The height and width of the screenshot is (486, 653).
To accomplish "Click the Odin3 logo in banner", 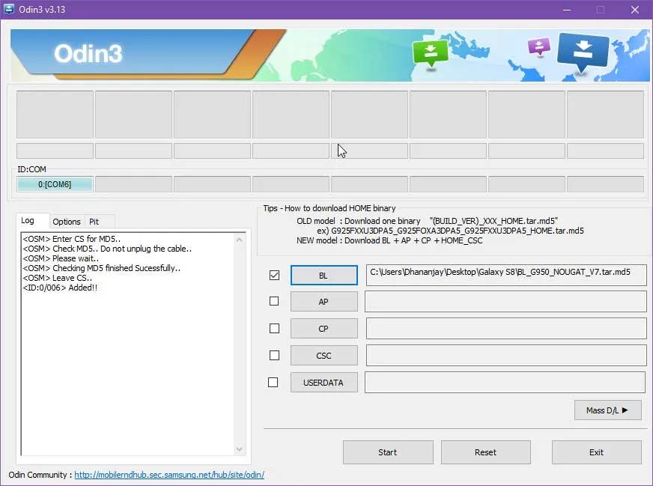I will [88, 53].
